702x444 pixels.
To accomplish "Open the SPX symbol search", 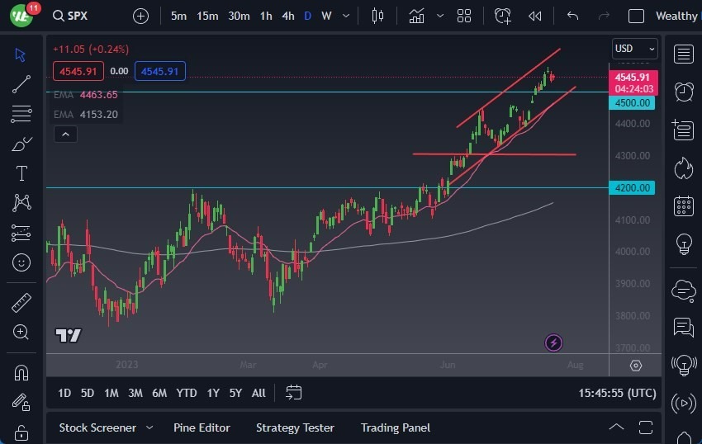I will 70,17.
